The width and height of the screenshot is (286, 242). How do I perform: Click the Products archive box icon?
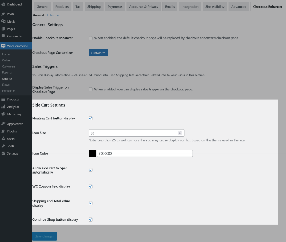(3, 99)
